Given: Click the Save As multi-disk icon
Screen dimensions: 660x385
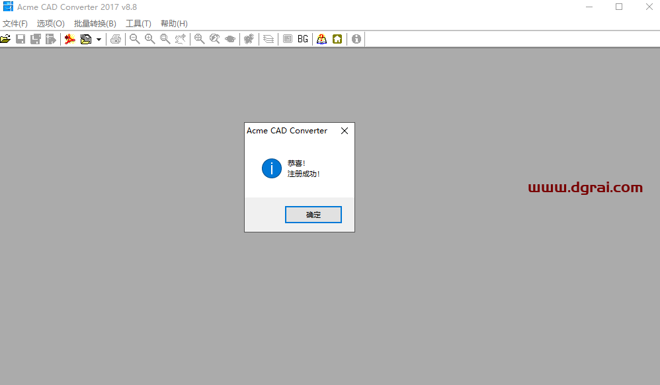Looking at the screenshot, I should pos(35,39).
